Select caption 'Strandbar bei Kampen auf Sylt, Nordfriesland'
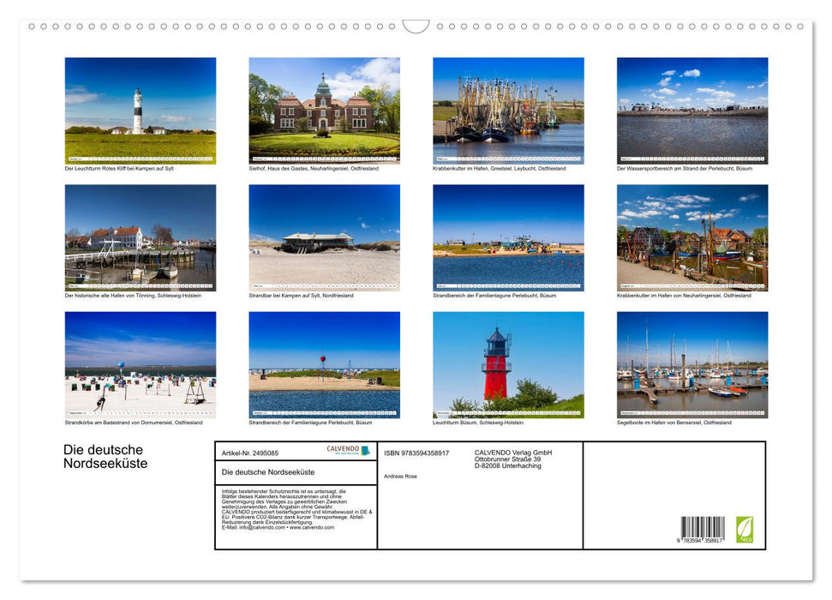The width and height of the screenshot is (832, 600). click(301, 295)
